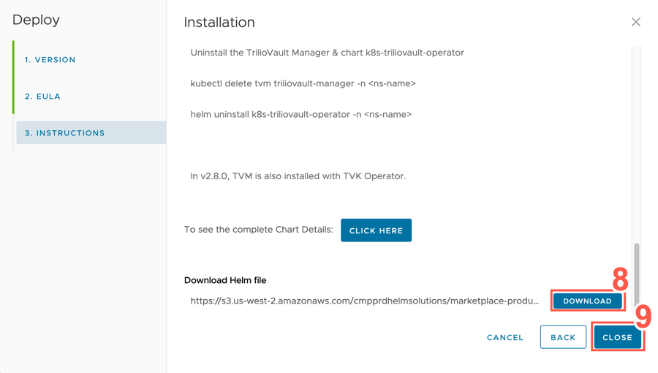
Task: Dismiss the Installation dialog with the X icon
Action: tap(636, 22)
